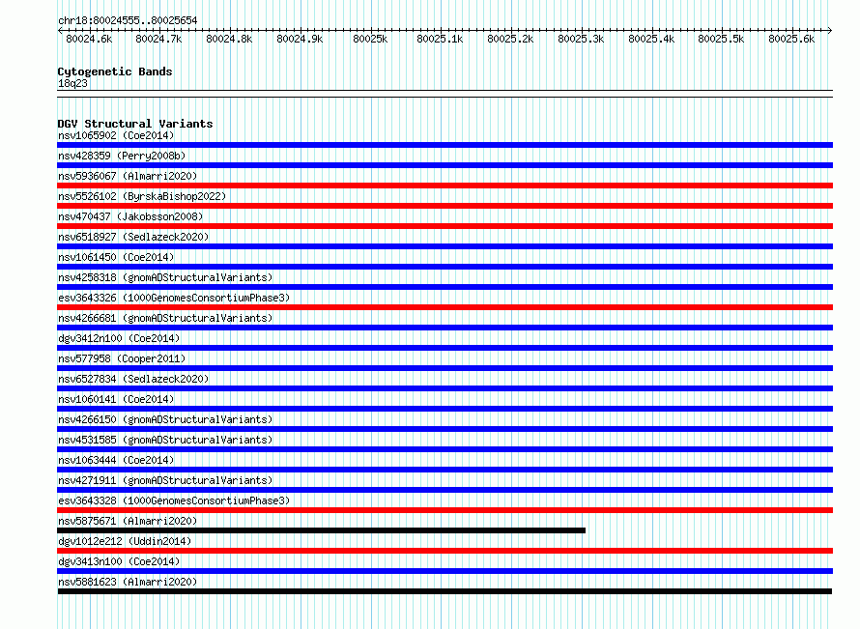Click the 80025.5k ruler position label
The width and height of the screenshot is (860, 629).
point(721,39)
